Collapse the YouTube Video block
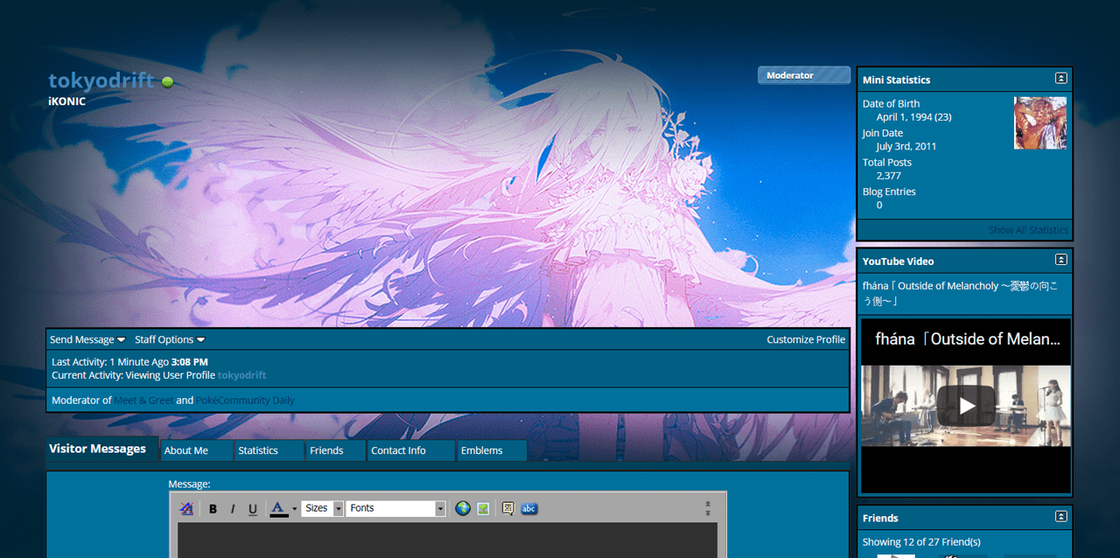Viewport: 1120px width, 558px height. click(1060, 260)
